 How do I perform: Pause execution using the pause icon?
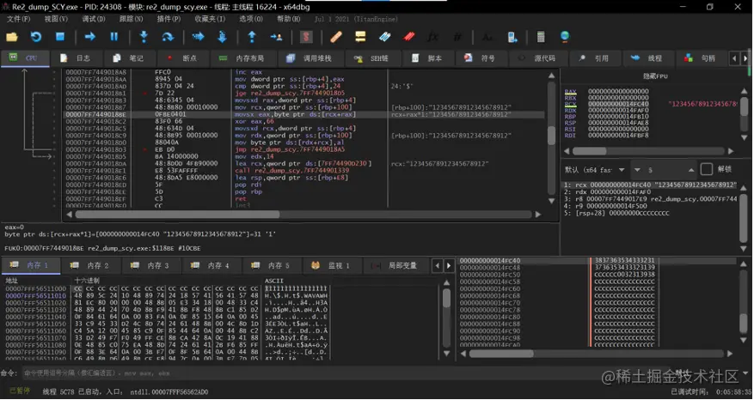click(114, 37)
